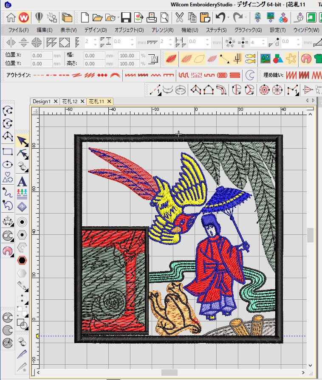Screen dimensions: 322x380
Task: Create a new blank design document
Action: [x=85, y=18]
